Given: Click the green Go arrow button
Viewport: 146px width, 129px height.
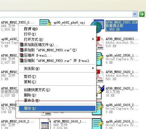Looking at the screenshot, I should pos(142,14).
